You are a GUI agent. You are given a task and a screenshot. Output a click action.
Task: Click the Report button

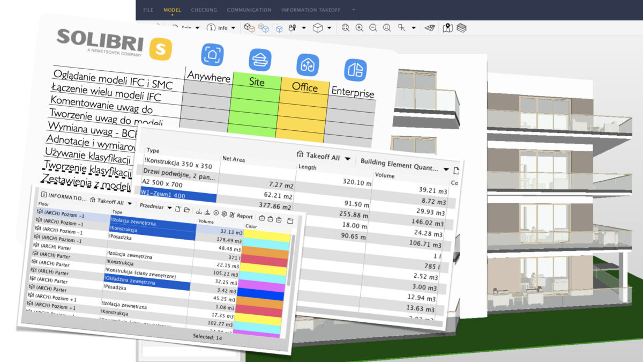[x=241, y=216]
